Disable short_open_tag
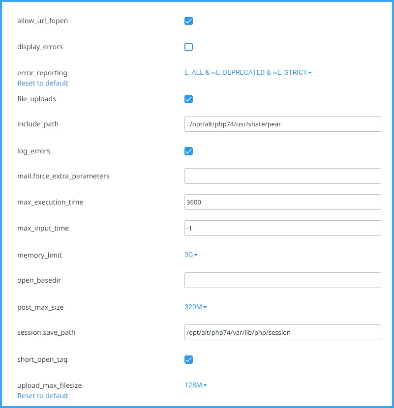Screen dimensions: 394x408 (x=188, y=359)
